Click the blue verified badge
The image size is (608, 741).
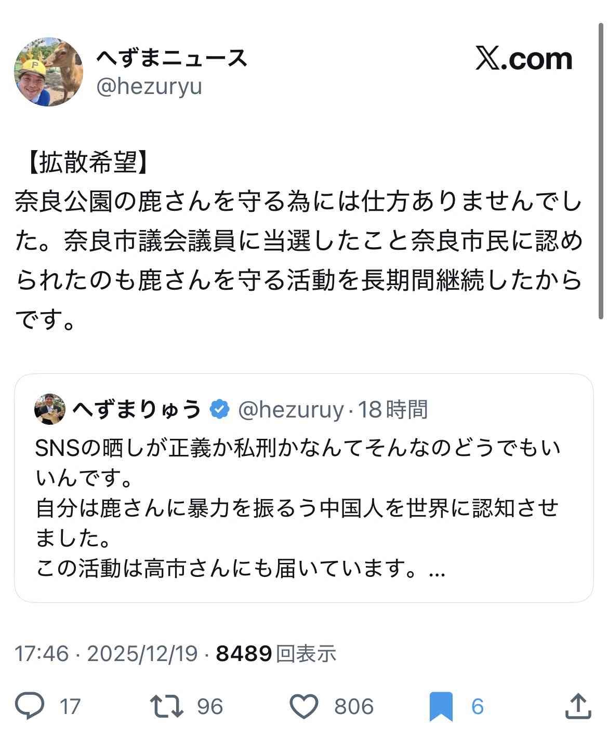[219, 409]
